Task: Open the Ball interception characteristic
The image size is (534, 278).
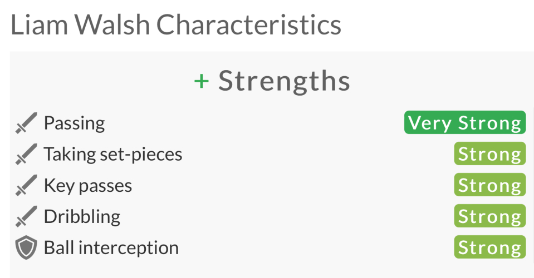Action: coord(111,247)
